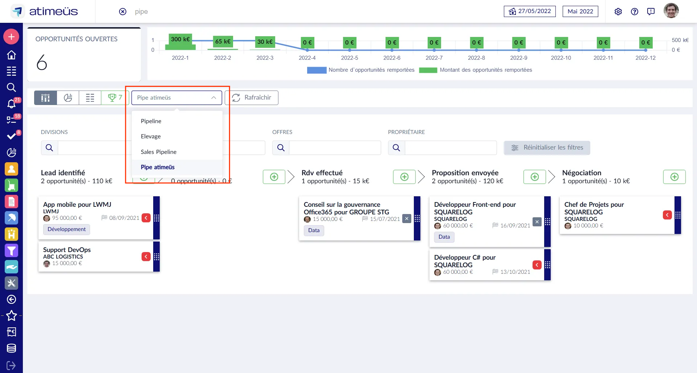The height and width of the screenshot is (373, 697).
Task: Open the feedback message icon in header
Action: point(651,12)
